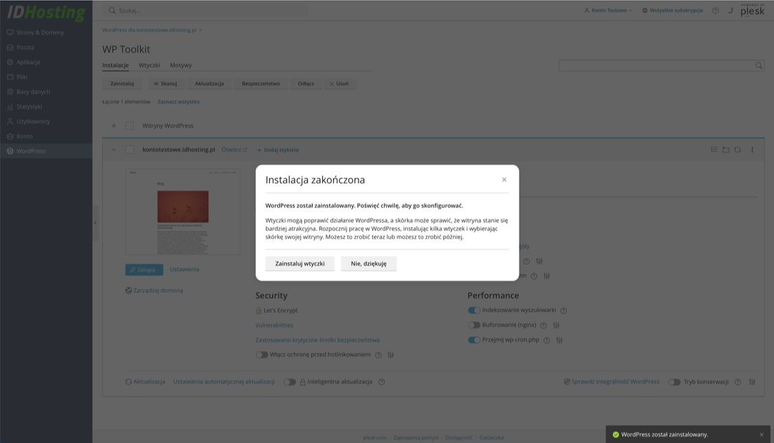Turn off Przejmij wp-cron.php

[x=474, y=340]
